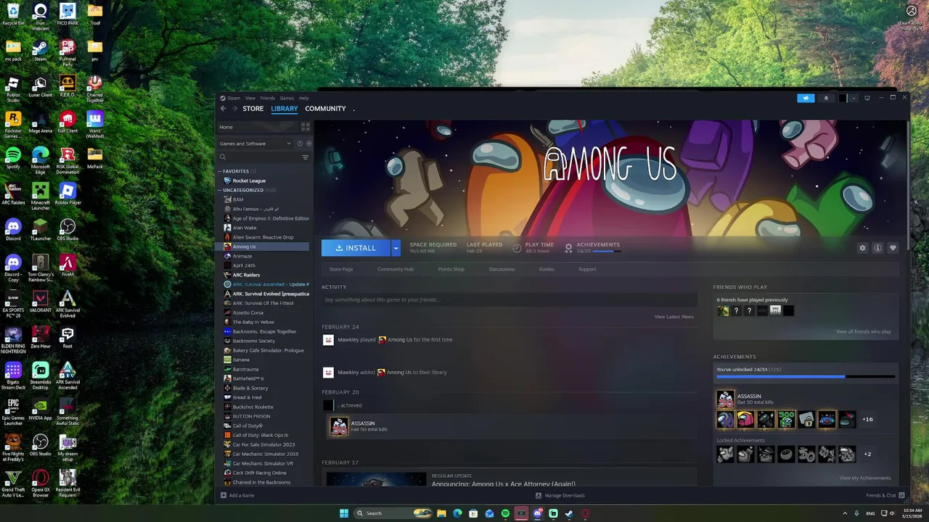Image resolution: width=929 pixels, height=522 pixels.
Task: Expand the +16 unlocked achievements
Action: 867,420
